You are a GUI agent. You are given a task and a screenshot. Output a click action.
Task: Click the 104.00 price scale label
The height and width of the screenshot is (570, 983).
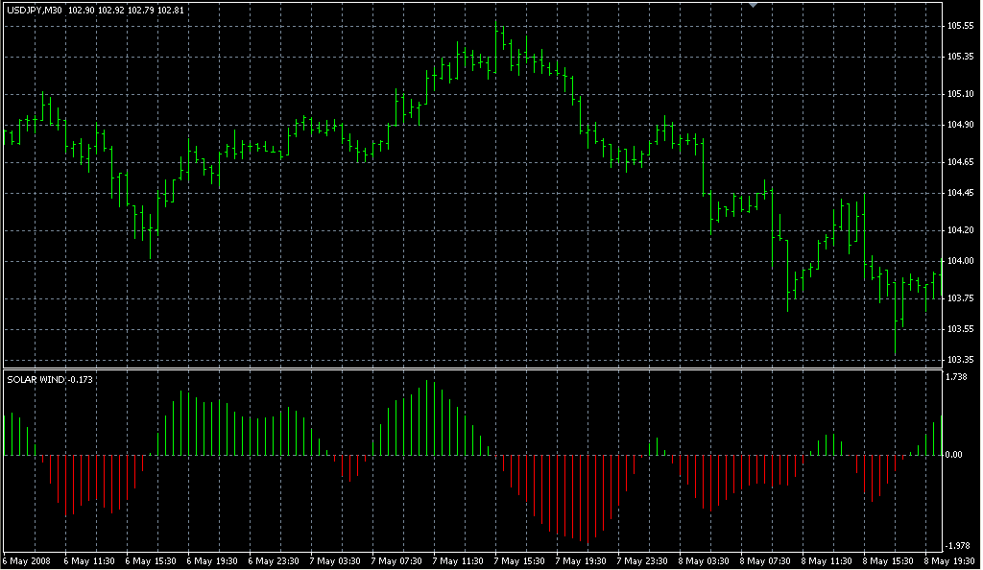(x=959, y=261)
